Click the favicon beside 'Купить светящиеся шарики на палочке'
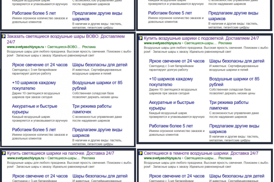 coord(4,153)
